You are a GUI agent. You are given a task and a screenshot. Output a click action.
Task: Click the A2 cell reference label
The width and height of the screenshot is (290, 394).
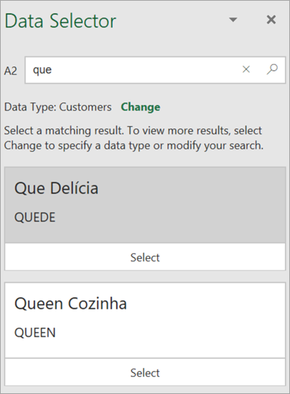coord(11,71)
